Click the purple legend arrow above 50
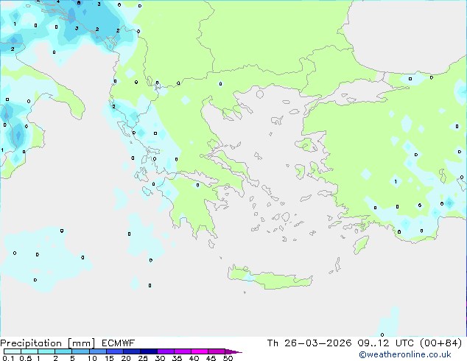 tap(233, 351)
